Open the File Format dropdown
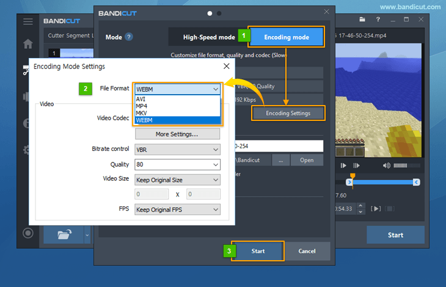Screen dimensions: 446x287 coord(177,89)
